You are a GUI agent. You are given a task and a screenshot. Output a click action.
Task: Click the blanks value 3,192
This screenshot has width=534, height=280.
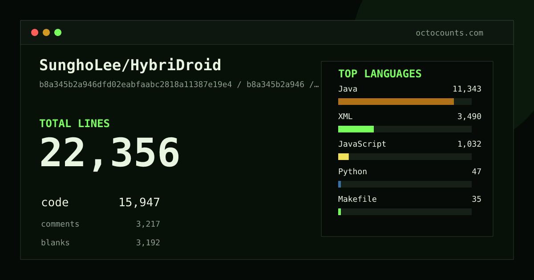[x=148, y=243]
